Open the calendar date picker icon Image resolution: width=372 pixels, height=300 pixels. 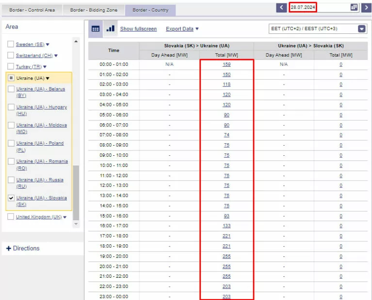coord(354,7)
